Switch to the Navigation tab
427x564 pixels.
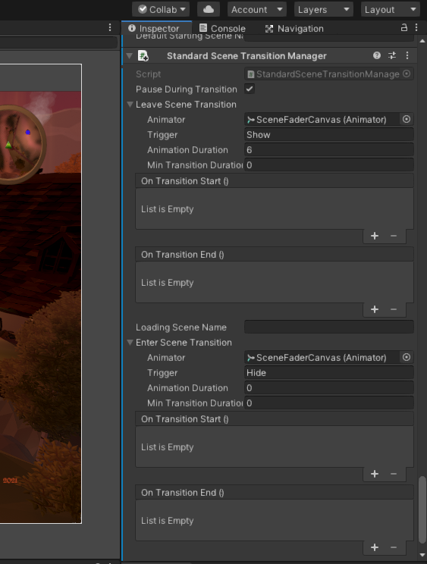click(x=294, y=28)
